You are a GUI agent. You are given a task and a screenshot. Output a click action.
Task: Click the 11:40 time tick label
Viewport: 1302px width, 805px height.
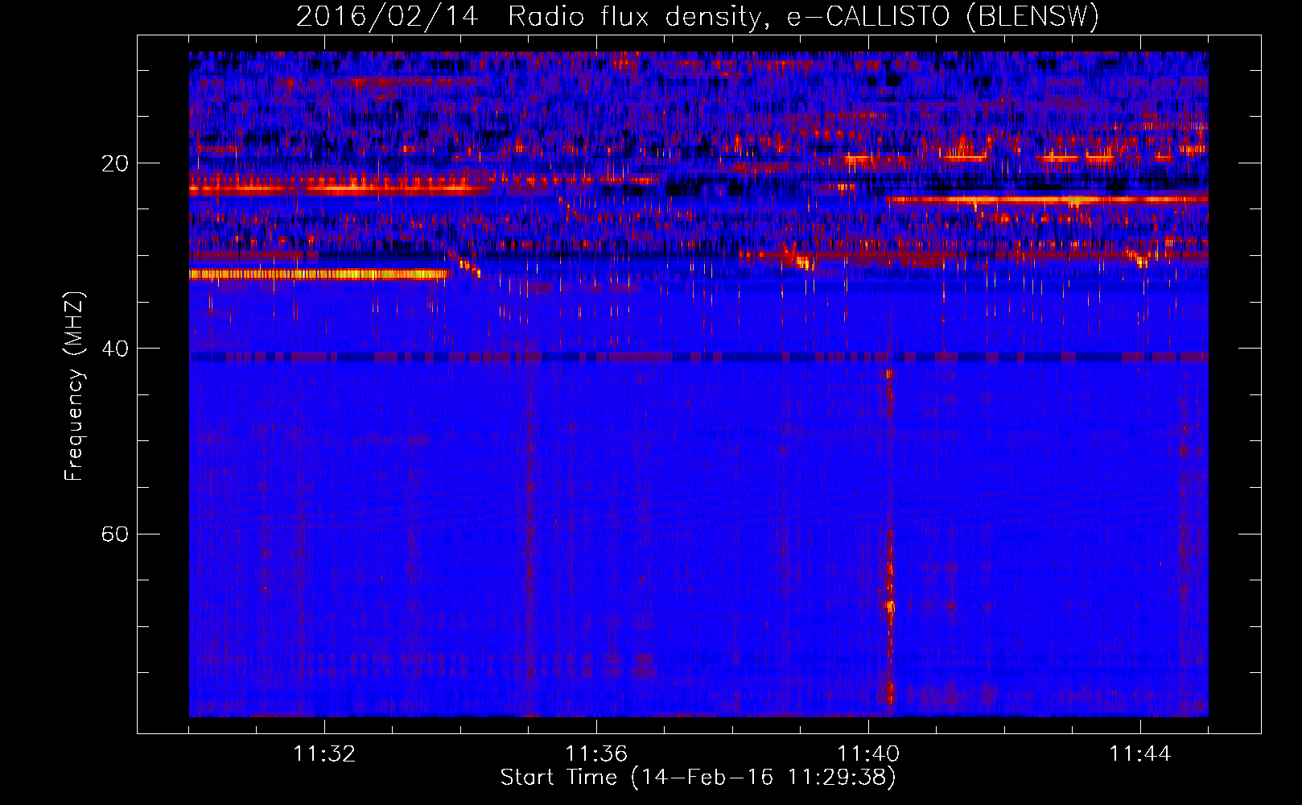point(868,754)
